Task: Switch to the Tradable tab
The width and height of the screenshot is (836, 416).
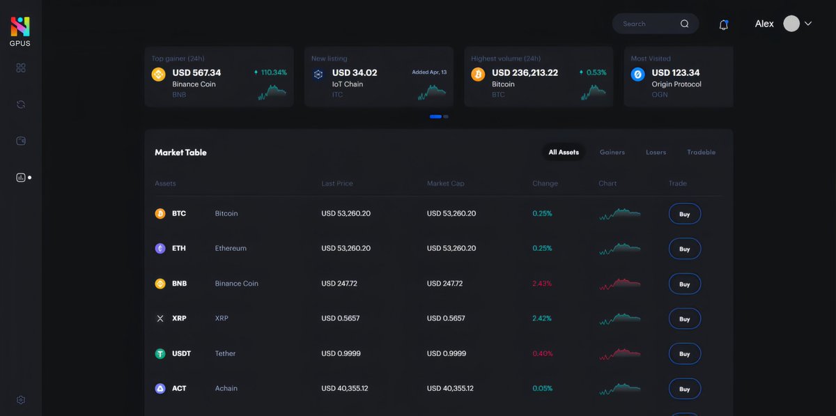Action: click(x=701, y=152)
